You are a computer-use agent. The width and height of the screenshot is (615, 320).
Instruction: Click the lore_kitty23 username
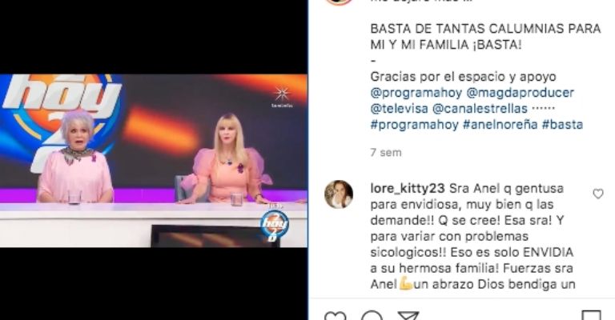pos(408,188)
